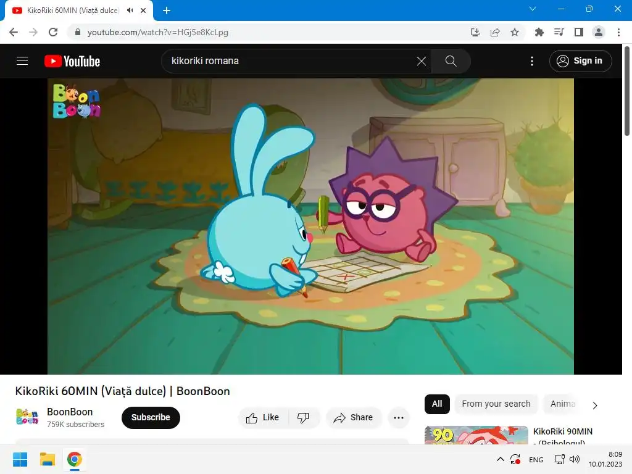Viewport: 632px width, 474px height.
Task: Open Chrome profile avatar
Action: pyautogui.click(x=599, y=32)
